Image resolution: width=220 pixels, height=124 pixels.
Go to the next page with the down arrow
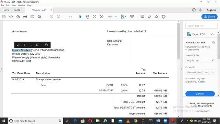click(58, 17)
